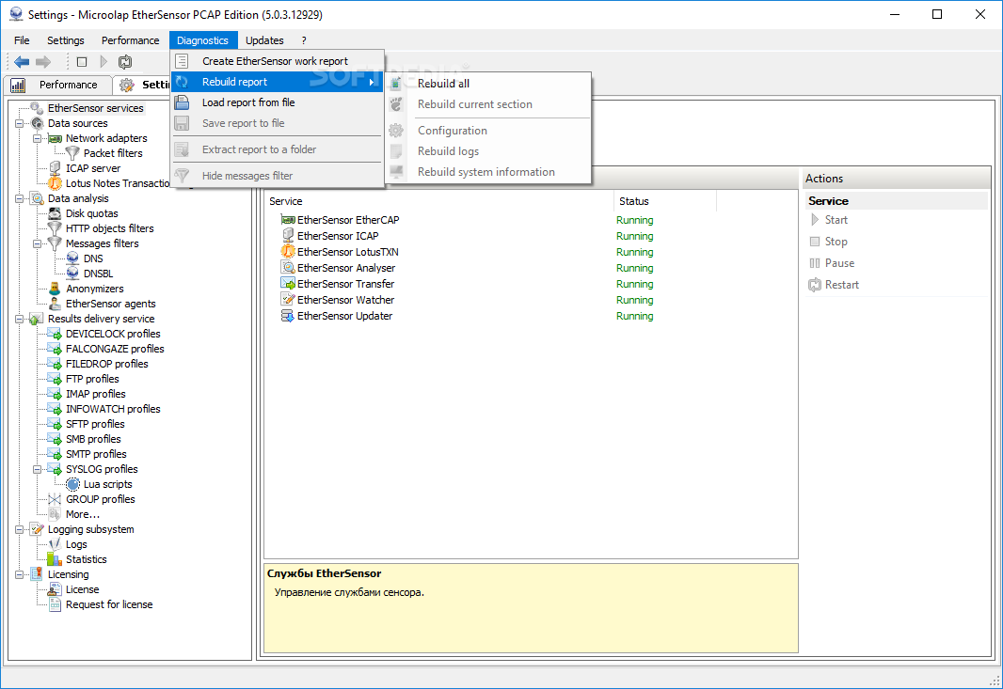This screenshot has height=689, width=1003.
Task: Select FALCONGAZE profiles tree item
Action: pos(115,349)
